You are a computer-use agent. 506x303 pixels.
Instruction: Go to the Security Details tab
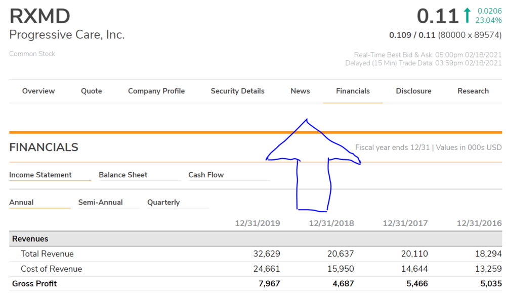click(237, 91)
